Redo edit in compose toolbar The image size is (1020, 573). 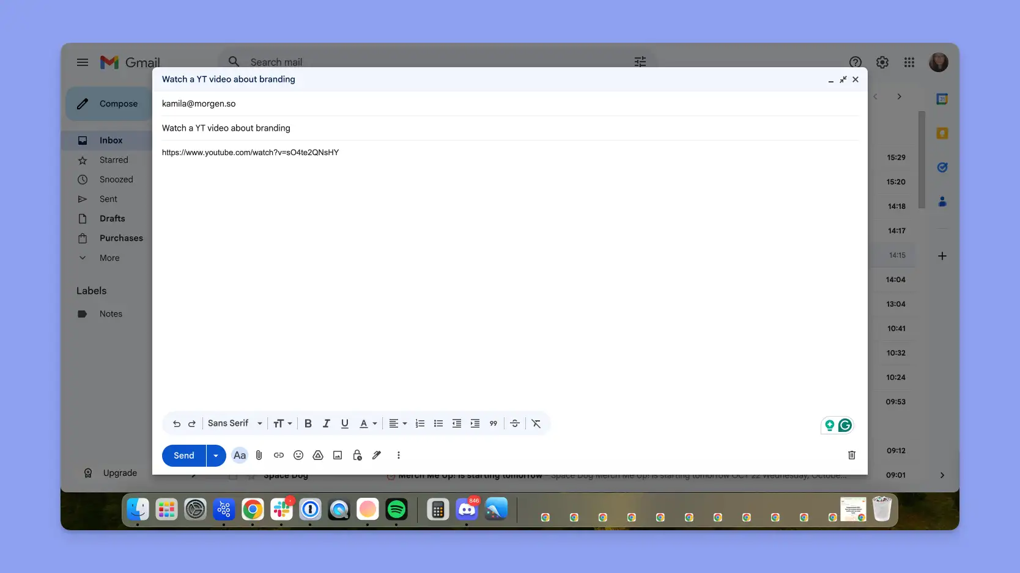click(192, 423)
